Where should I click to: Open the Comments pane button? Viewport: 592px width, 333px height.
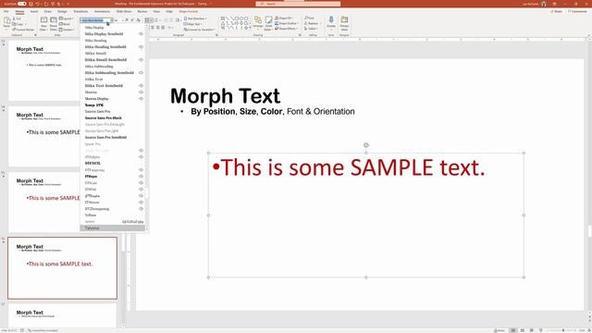pos(577,11)
